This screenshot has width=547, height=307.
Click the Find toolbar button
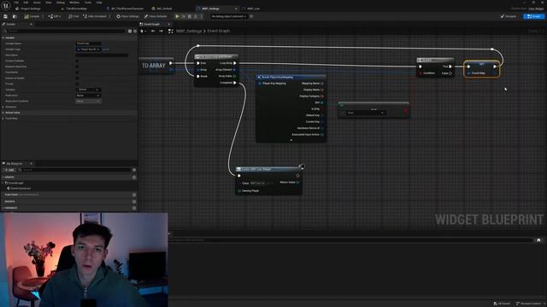(x=74, y=16)
